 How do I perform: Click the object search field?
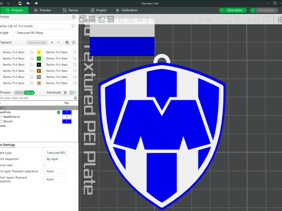pyautogui.click(x=36, y=98)
